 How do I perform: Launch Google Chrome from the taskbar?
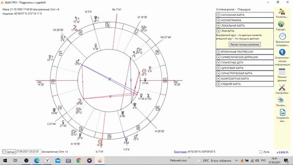[x=79, y=160]
